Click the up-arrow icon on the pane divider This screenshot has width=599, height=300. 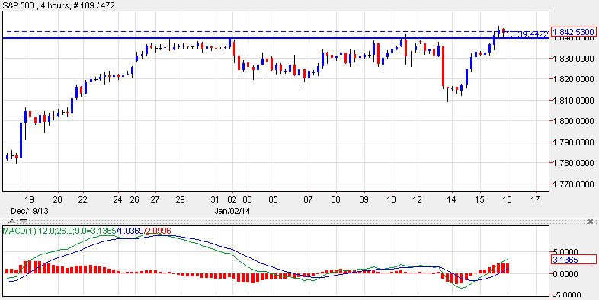click(13, 222)
